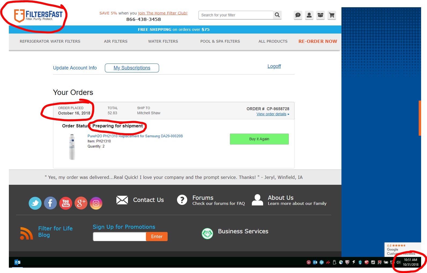The width and height of the screenshot is (427, 273).
Task: Click the search magnifier icon
Action: pos(277,15)
